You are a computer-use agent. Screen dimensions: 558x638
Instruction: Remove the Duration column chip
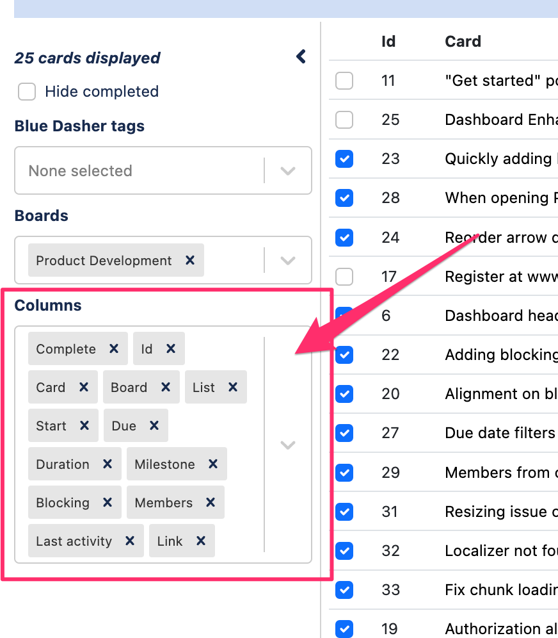click(x=108, y=464)
